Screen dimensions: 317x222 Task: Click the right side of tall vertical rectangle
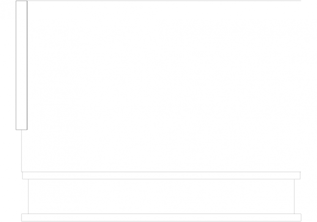tap(27, 65)
